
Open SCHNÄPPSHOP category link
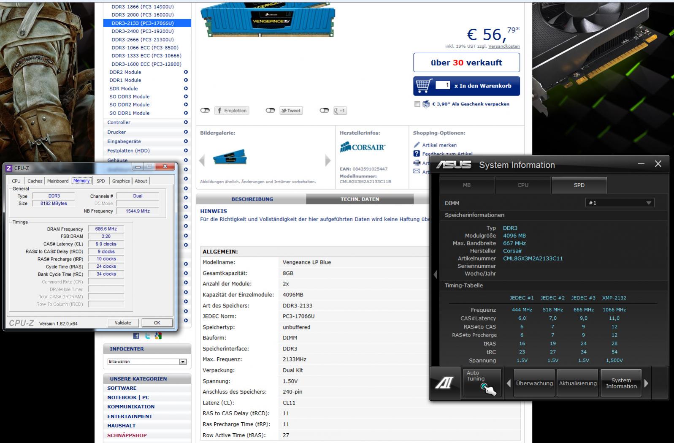click(127, 435)
